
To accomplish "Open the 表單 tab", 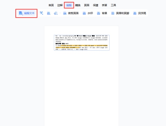I will pyautogui.click(x=105, y=5).
